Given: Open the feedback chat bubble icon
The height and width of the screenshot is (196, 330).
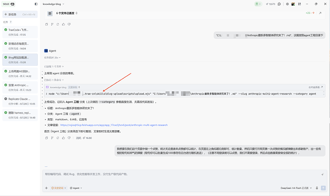Looking at the screenshot, I should 279,4.
